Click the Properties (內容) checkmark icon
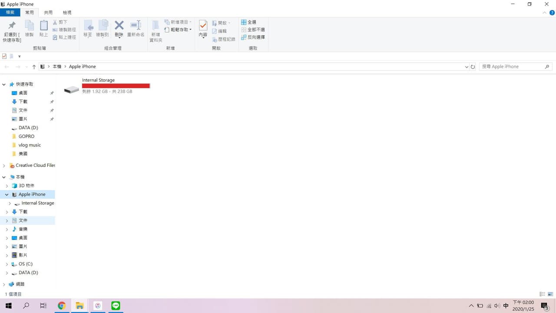This screenshot has height=313, width=556. tap(203, 29)
